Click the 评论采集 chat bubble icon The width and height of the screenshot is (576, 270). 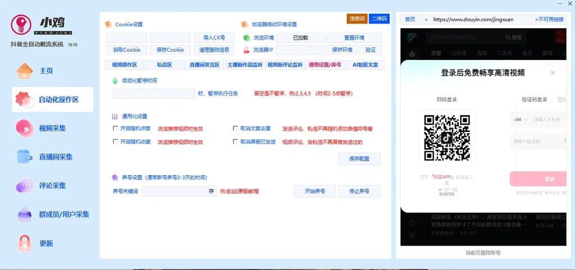pos(25,185)
